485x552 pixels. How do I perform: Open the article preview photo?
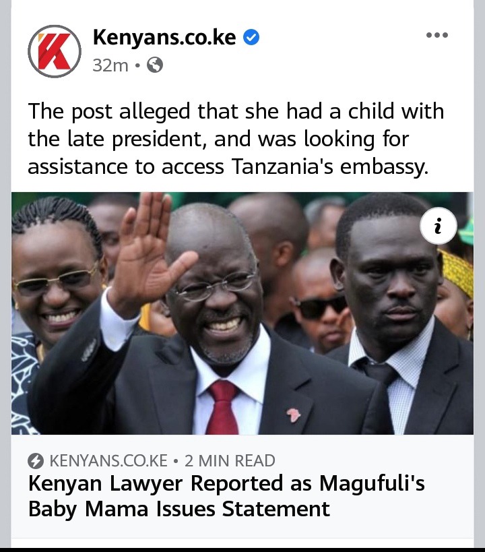pyautogui.click(x=242, y=313)
